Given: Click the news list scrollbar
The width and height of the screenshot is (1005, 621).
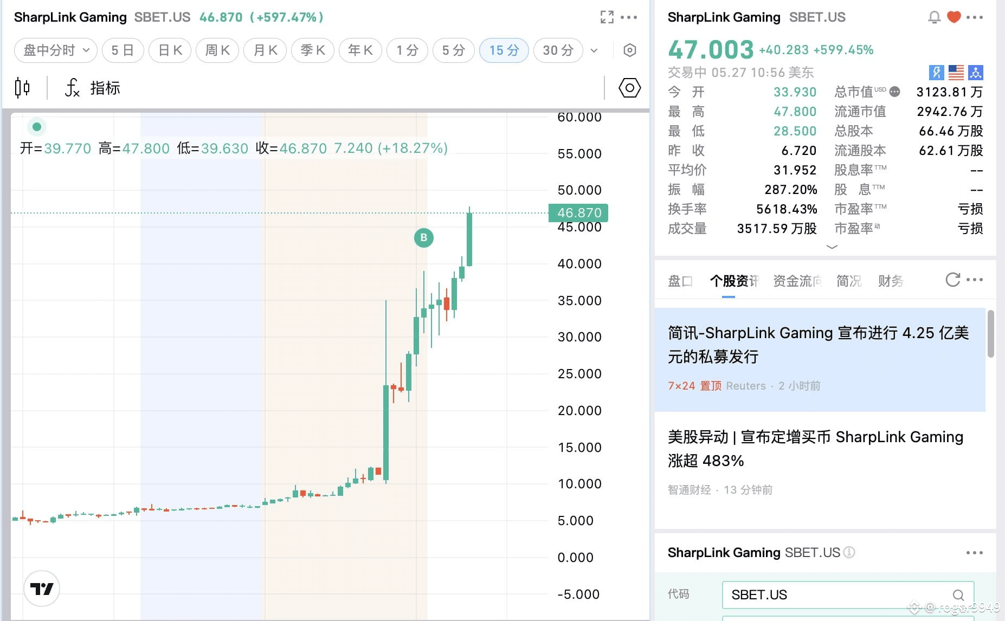Looking at the screenshot, I should pyautogui.click(x=991, y=334).
